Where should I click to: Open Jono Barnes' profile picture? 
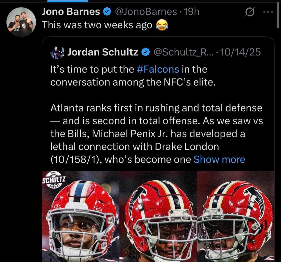[x=21, y=21]
